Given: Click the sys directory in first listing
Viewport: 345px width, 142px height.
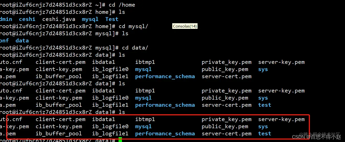Looking at the screenshot, I should click(263, 69).
